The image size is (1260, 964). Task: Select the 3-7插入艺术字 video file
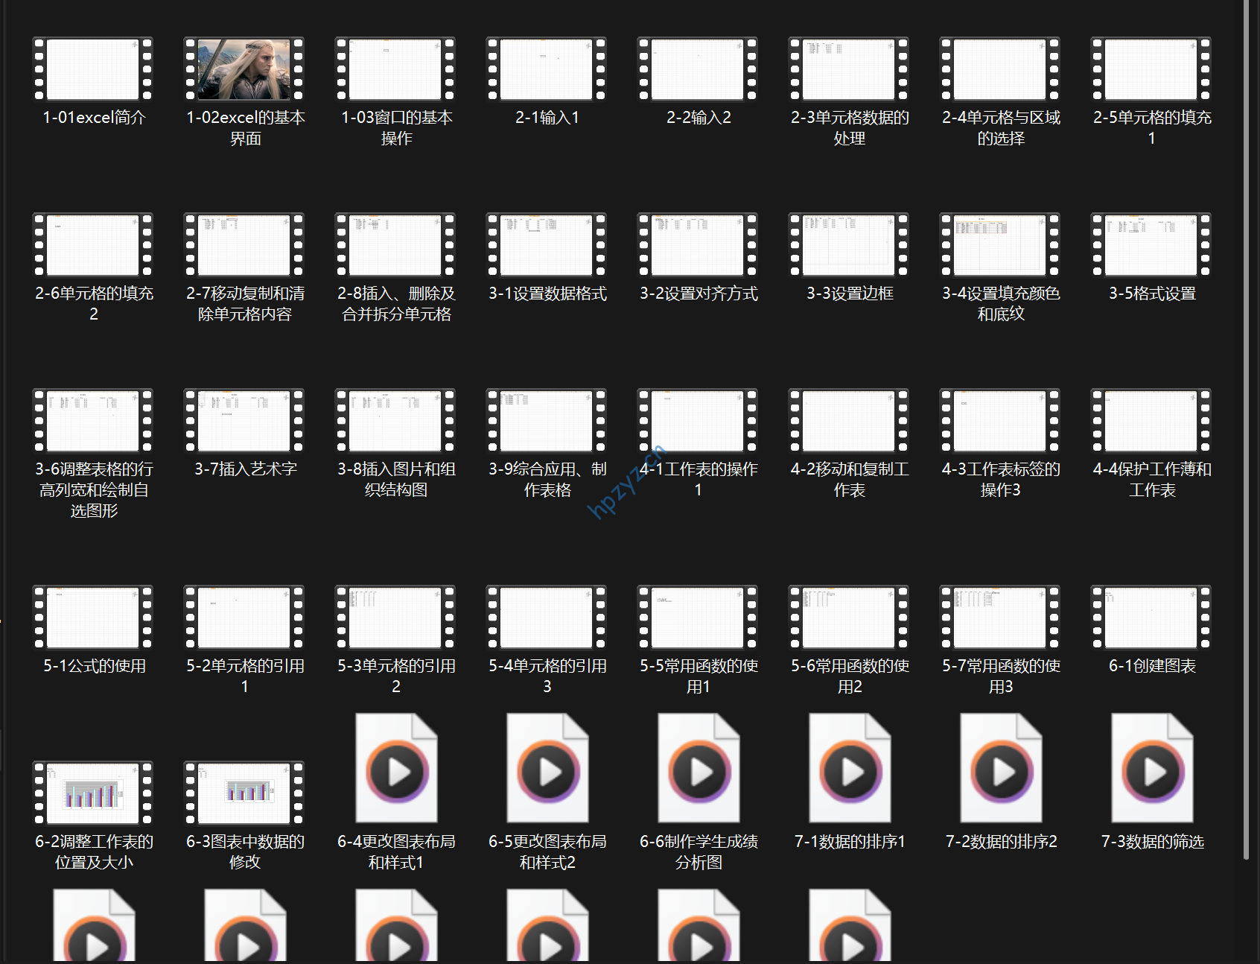pos(244,421)
